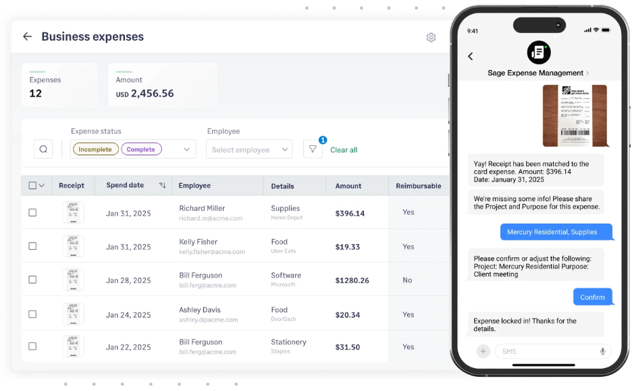Open the filter funnel icon
Viewport: 632px width, 391px height.
[x=313, y=149]
